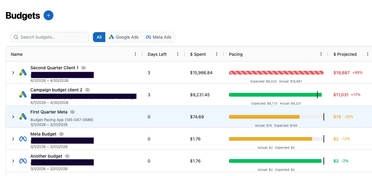Sort by the Pacing column header

[x=236, y=54]
